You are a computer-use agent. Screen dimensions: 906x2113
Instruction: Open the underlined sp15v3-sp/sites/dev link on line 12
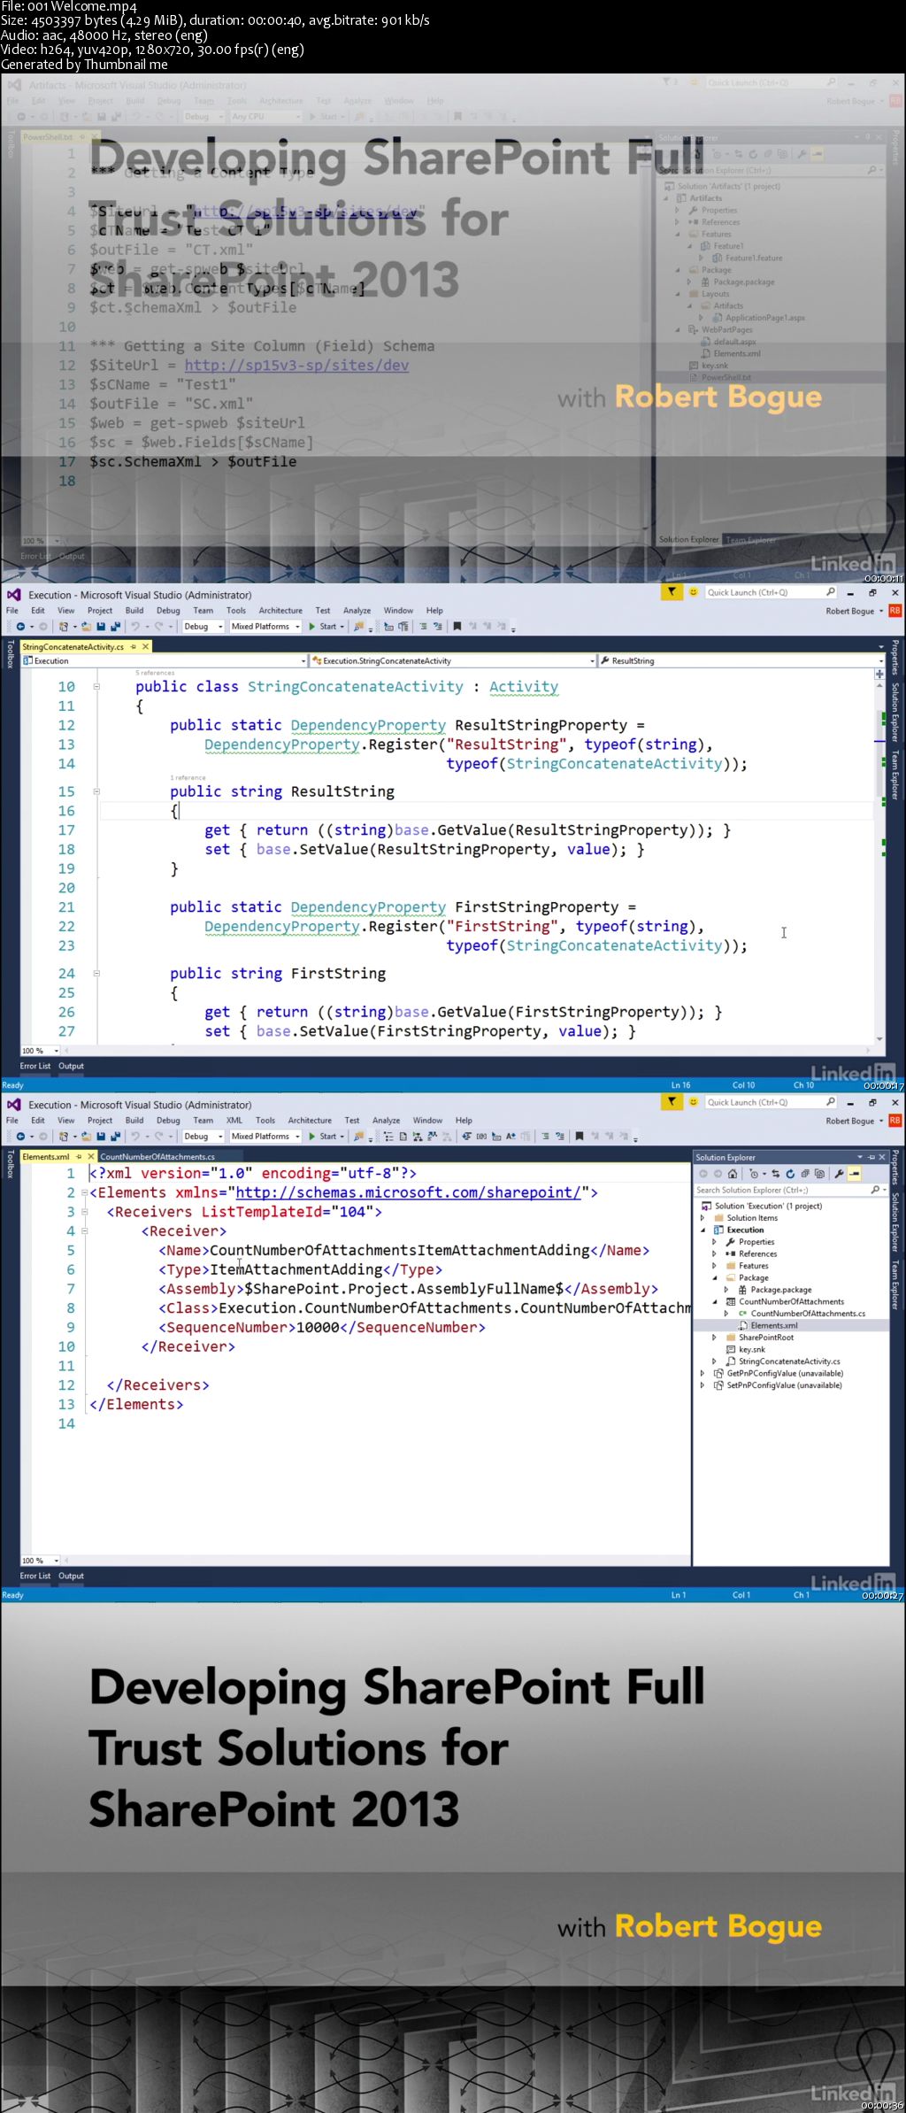pos(296,366)
